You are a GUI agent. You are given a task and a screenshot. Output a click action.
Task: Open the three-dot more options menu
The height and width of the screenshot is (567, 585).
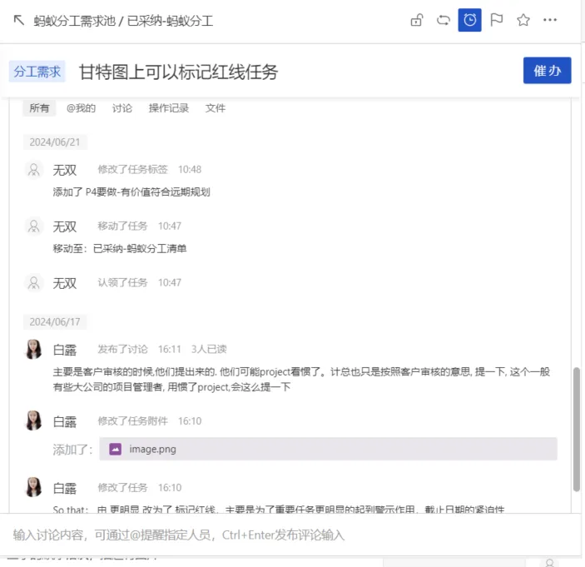(550, 20)
